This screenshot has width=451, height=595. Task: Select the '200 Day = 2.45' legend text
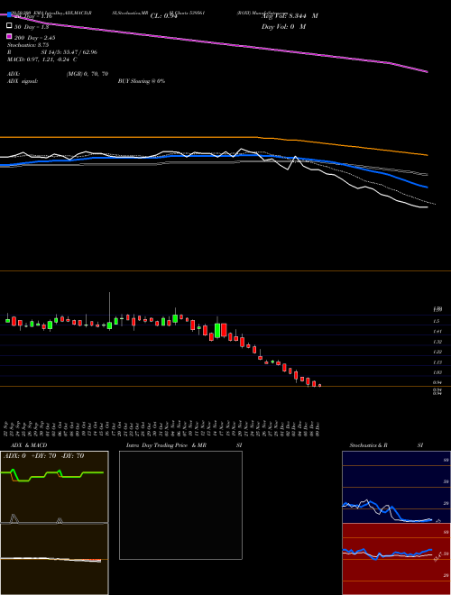point(34,38)
